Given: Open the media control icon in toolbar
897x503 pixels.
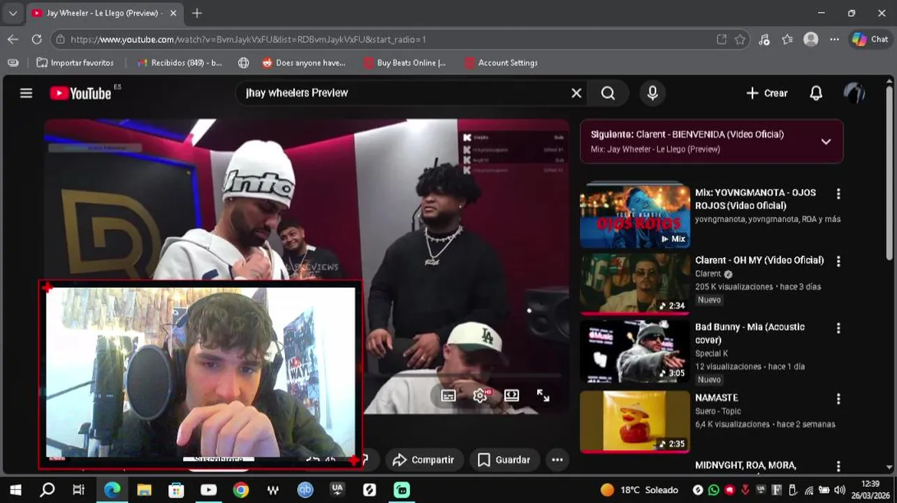Looking at the screenshot, I should pyautogui.click(x=764, y=40).
